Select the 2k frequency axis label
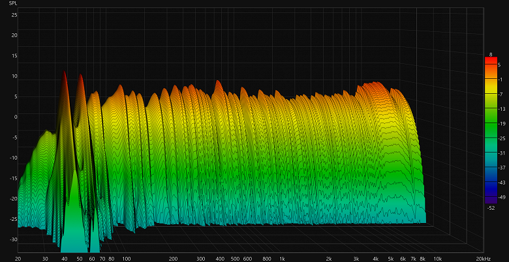Screen dimensions: 509x262 [x=329, y=259]
